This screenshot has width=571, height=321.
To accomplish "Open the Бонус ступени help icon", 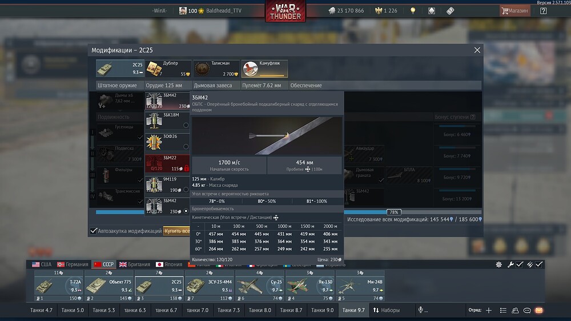I will click(x=473, y=117).
